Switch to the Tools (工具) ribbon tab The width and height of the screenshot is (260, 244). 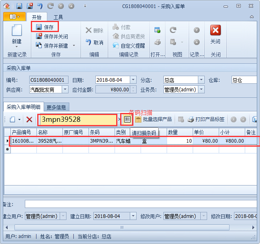coord(58,17)
